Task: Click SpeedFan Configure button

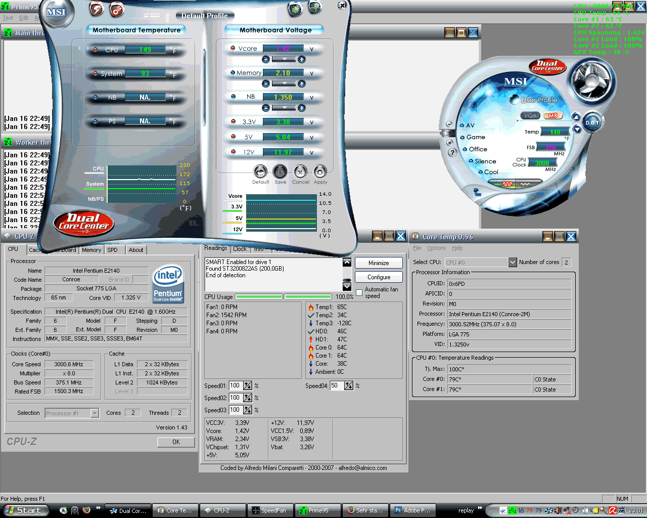Action: point(379,277)
